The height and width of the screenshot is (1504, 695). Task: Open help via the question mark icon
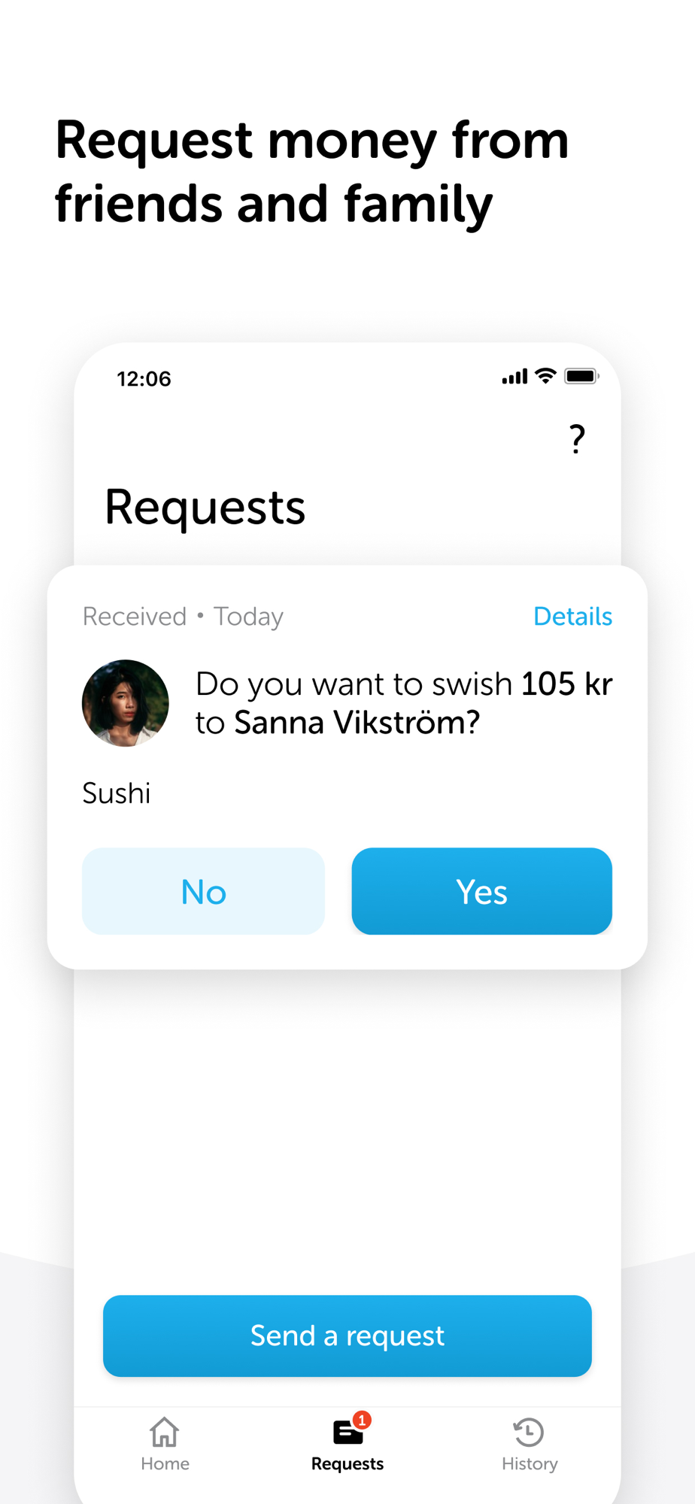click(x=577, y=439)
